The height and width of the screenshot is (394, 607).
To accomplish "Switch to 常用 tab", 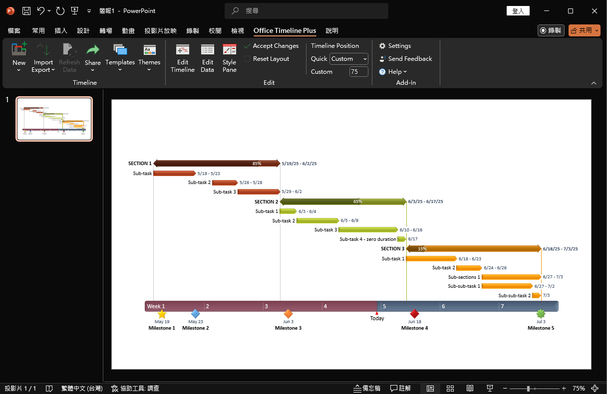I will pyautogui.click(x=38, y=31).
